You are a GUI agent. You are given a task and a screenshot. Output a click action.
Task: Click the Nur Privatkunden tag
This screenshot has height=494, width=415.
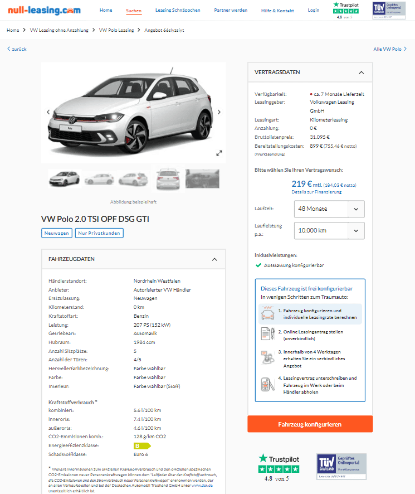coord(99,233)
